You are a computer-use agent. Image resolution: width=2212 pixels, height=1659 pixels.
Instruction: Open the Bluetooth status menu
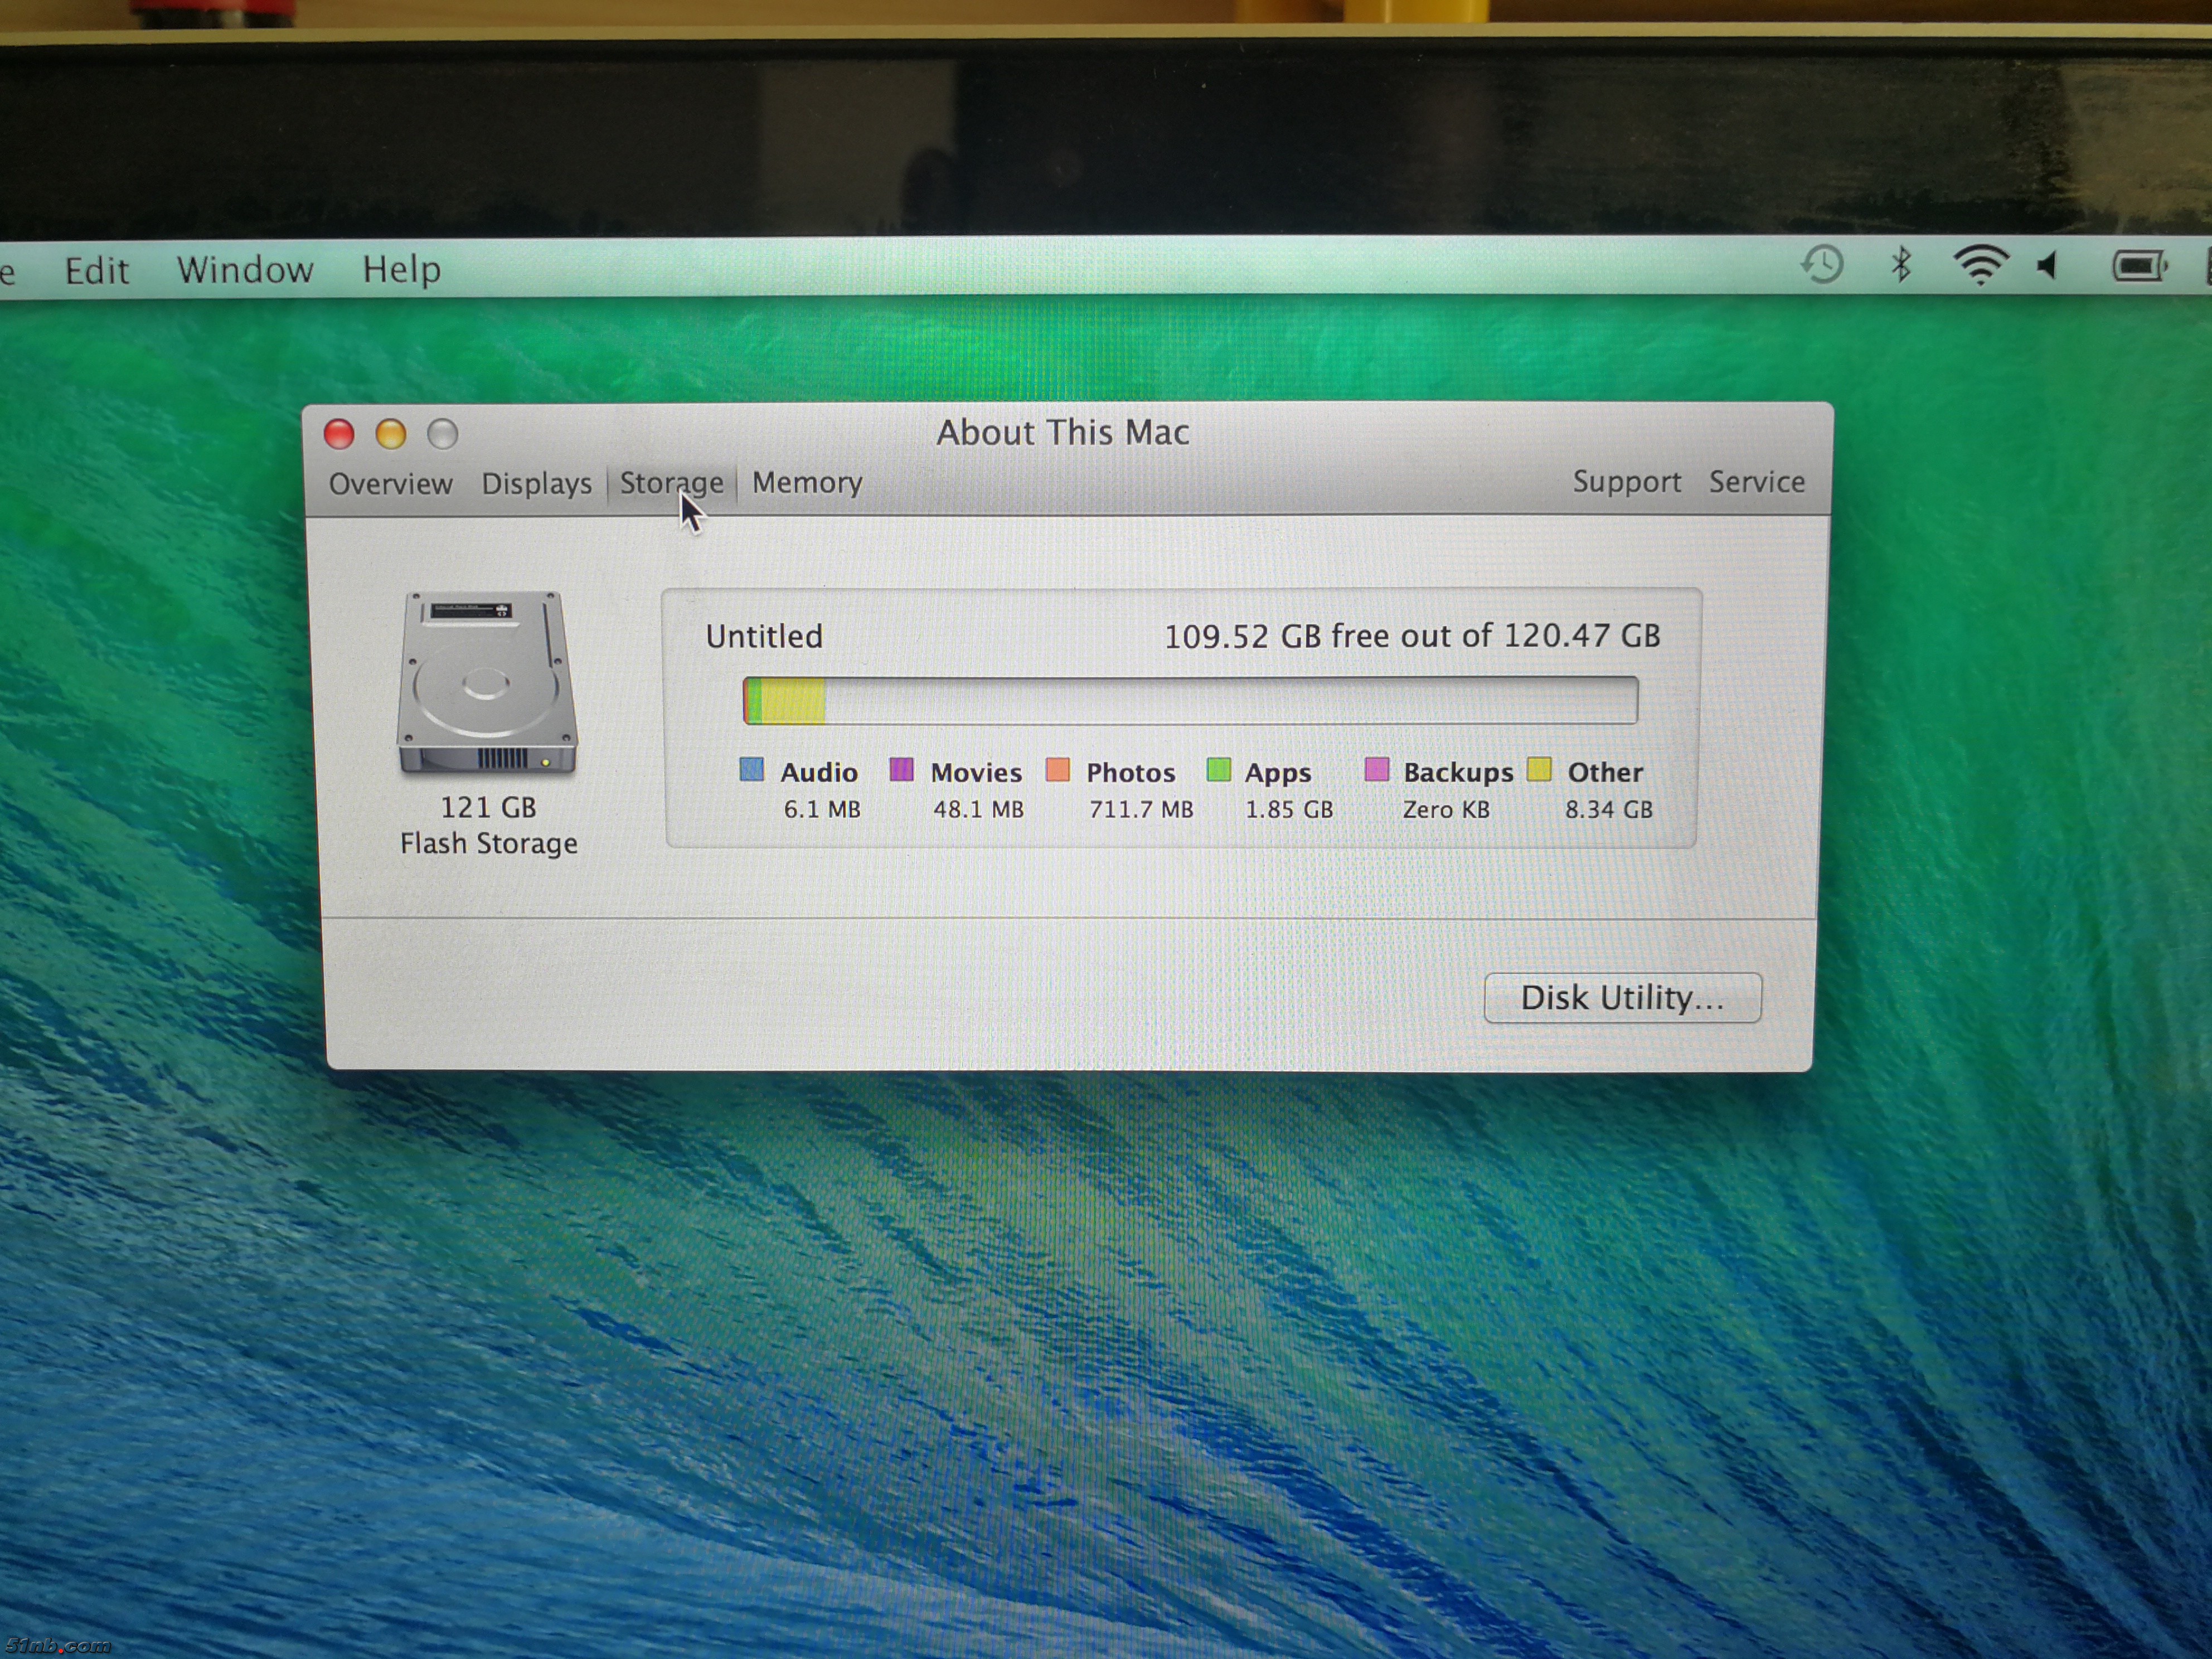(1901, 265)
